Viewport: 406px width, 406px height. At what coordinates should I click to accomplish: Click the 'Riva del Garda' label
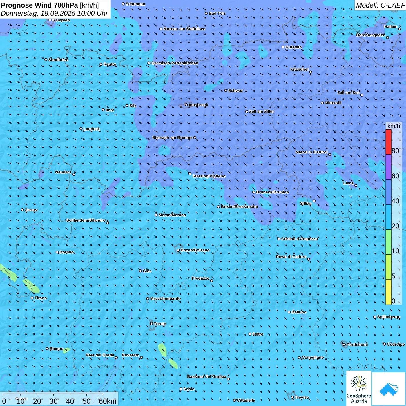pos(100,355)
